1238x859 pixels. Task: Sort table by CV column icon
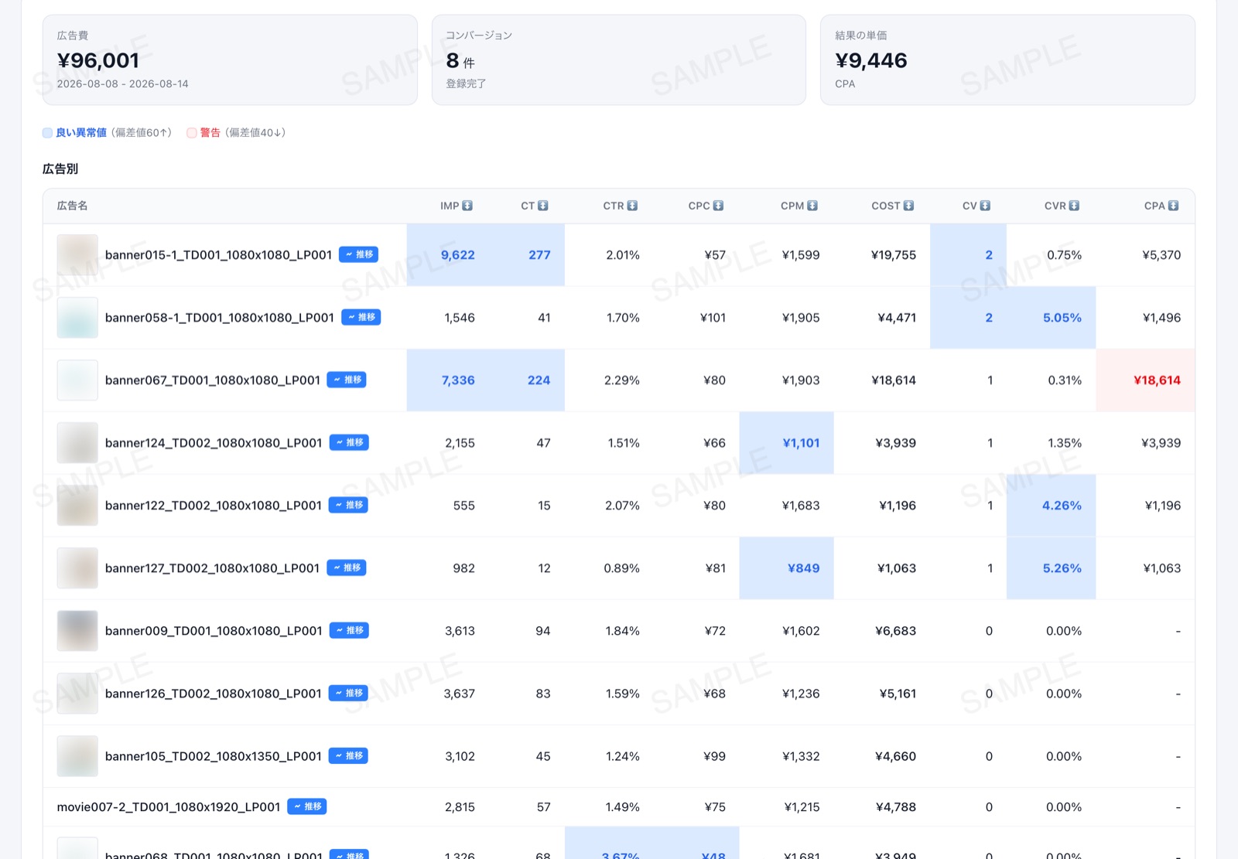(985, 206)
